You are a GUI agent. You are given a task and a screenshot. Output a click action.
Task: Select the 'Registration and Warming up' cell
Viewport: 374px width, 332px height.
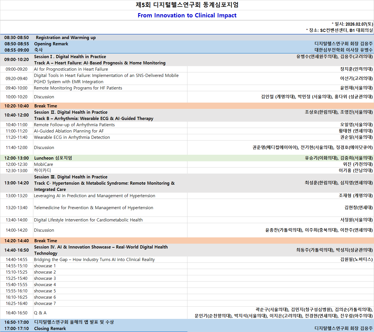pos(66,38)
